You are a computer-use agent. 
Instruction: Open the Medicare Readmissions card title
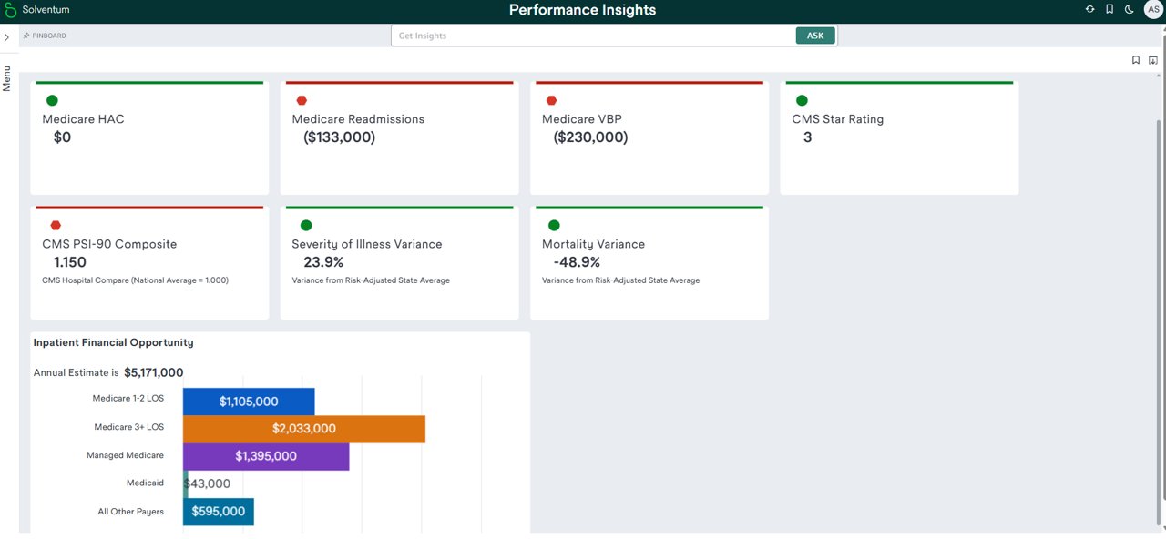(x=358, y=119)
